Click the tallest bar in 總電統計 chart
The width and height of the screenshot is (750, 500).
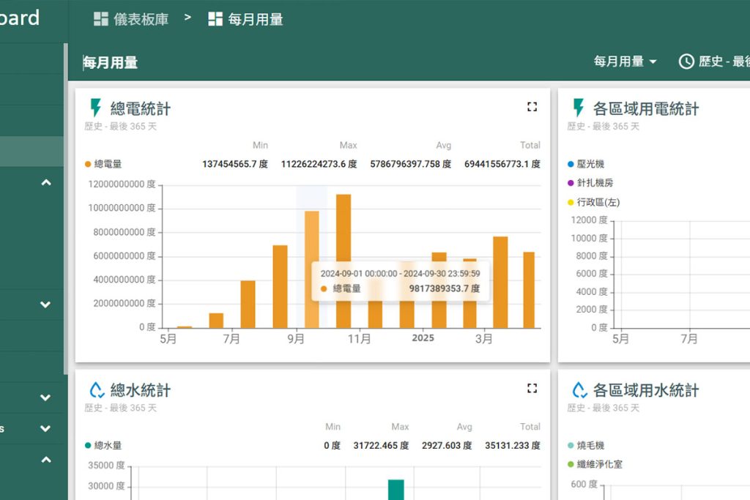[x=344, y=261]
